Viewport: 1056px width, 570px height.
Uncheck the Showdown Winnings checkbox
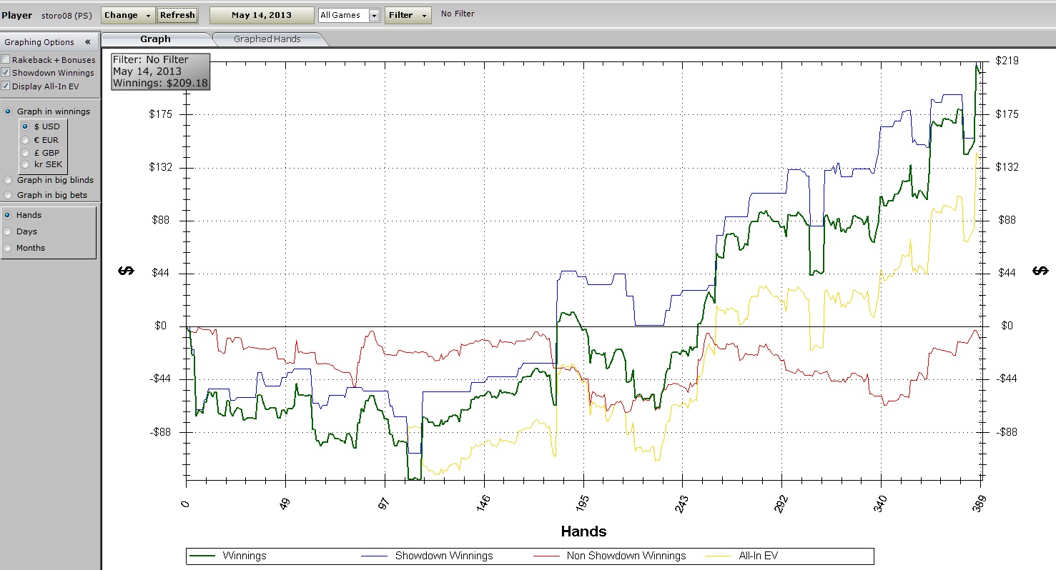pyautogui.click(x=6, y=73)
